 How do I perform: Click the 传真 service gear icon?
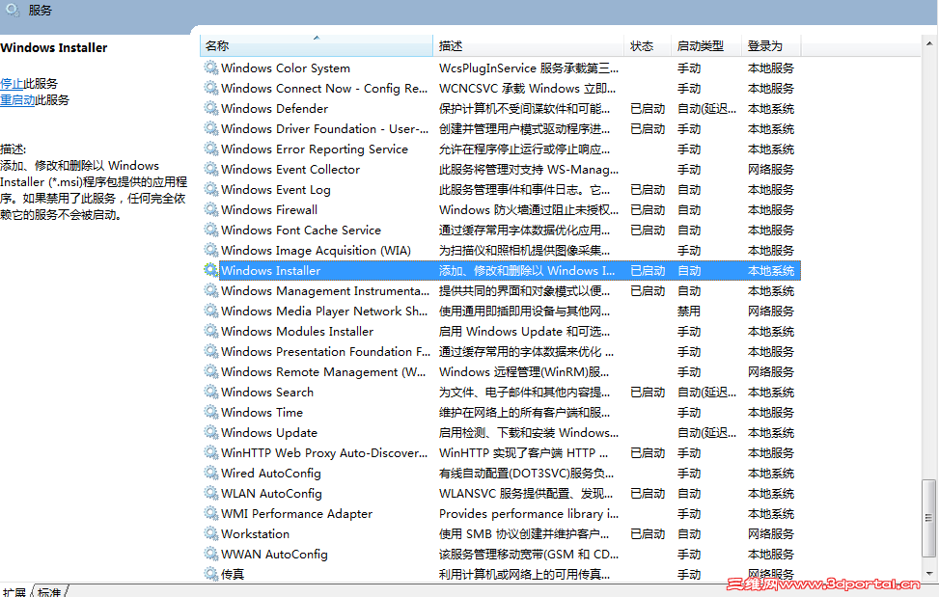(x=210, y=574)
